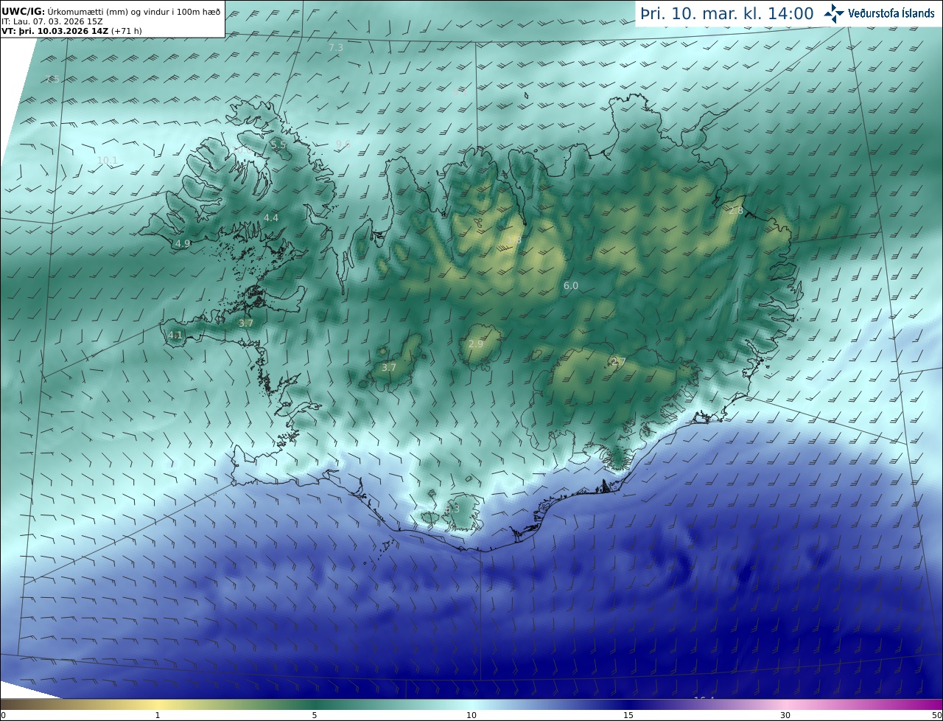Click the '50' tick on color scale

(x=936, y=715)
